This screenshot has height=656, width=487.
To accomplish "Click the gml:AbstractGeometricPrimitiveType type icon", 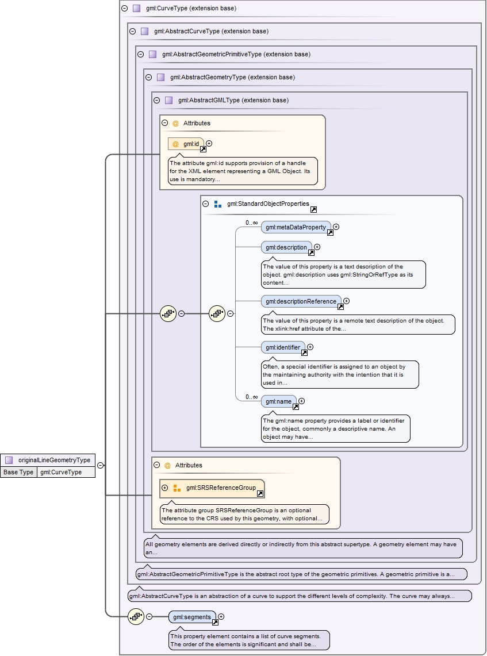I will click(153, 54).
